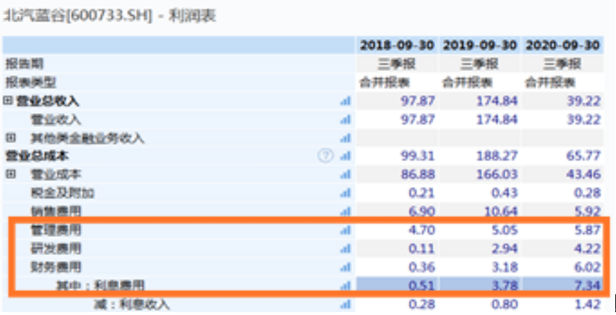
Task: View chart icon for 研发费用 row
Action: pos(344,249)
